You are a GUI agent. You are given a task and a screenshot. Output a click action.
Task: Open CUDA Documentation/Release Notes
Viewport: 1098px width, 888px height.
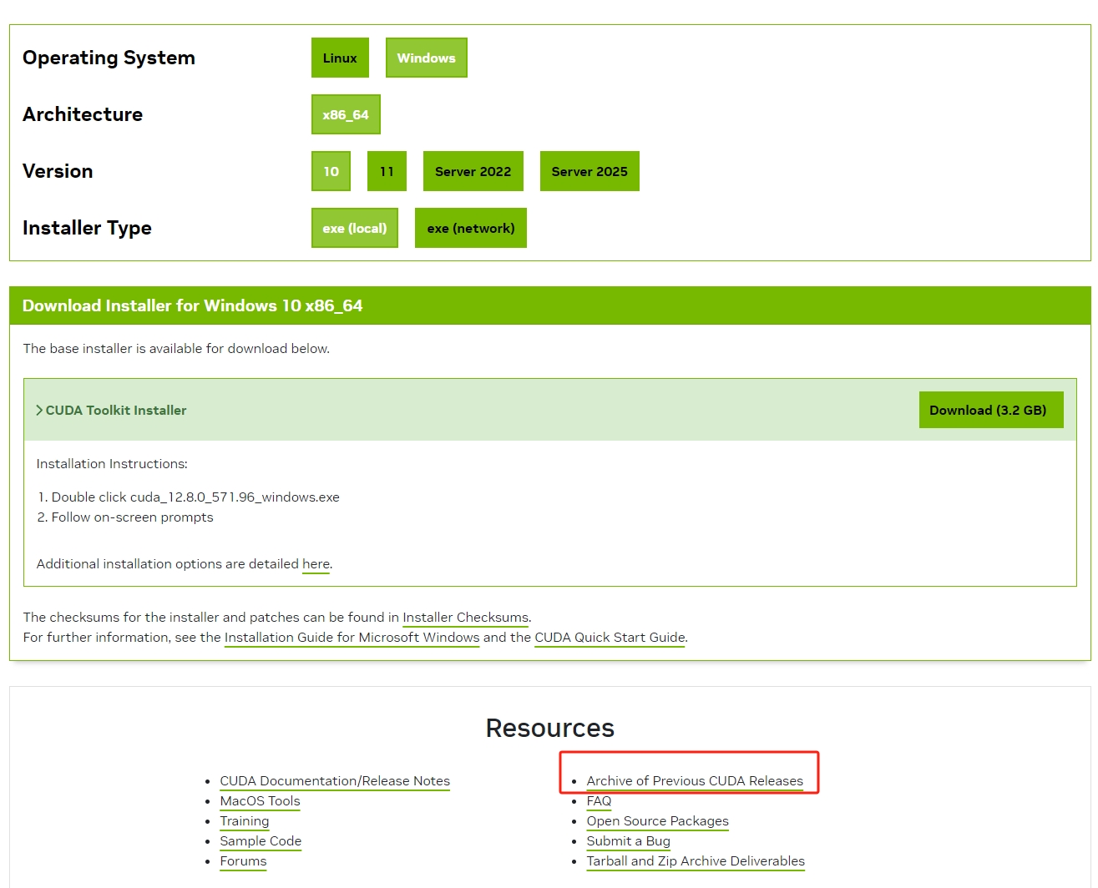[335, 781]
